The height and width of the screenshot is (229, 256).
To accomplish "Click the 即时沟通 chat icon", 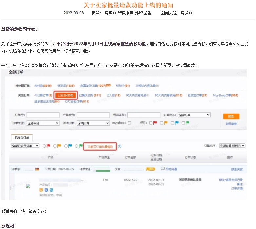I will click(163, 169).
